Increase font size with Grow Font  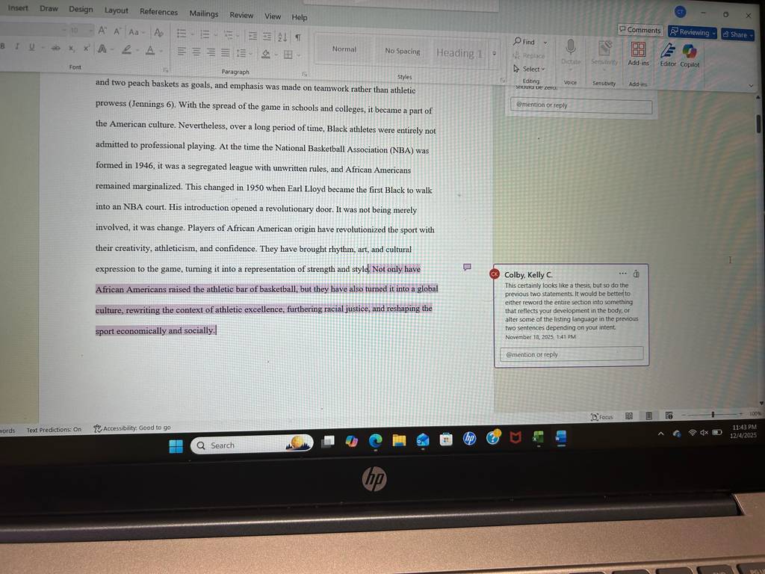pos(102,31)
